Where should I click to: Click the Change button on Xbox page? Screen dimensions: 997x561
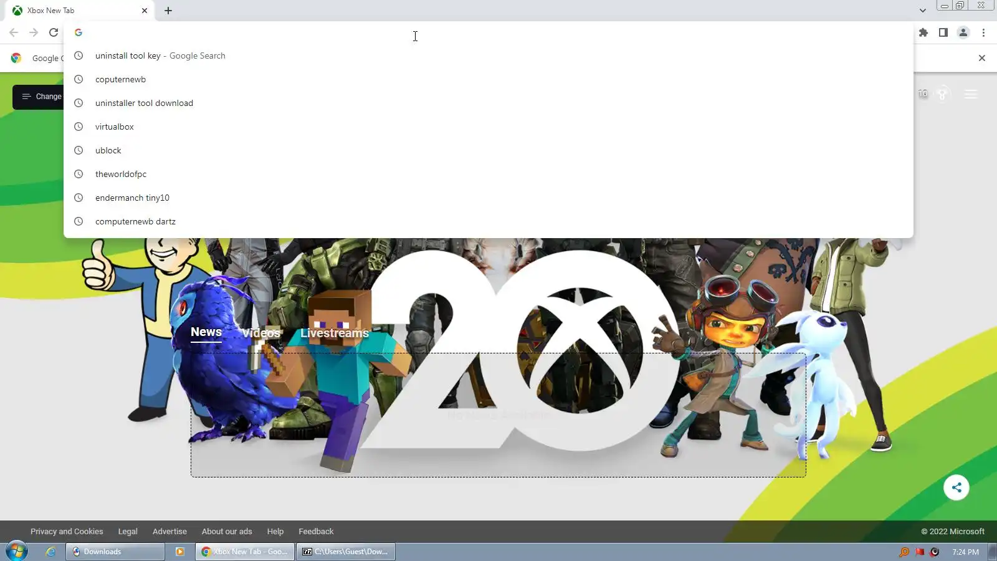coord(39,97)
